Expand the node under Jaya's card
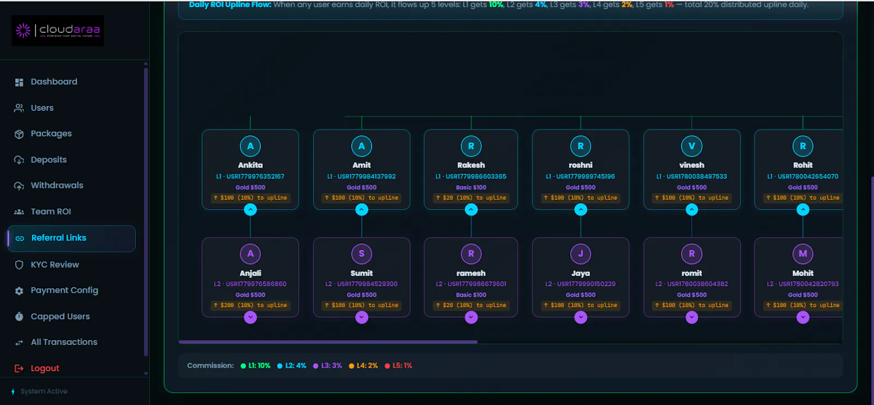The image size is (874, 405). click(581, 317)
